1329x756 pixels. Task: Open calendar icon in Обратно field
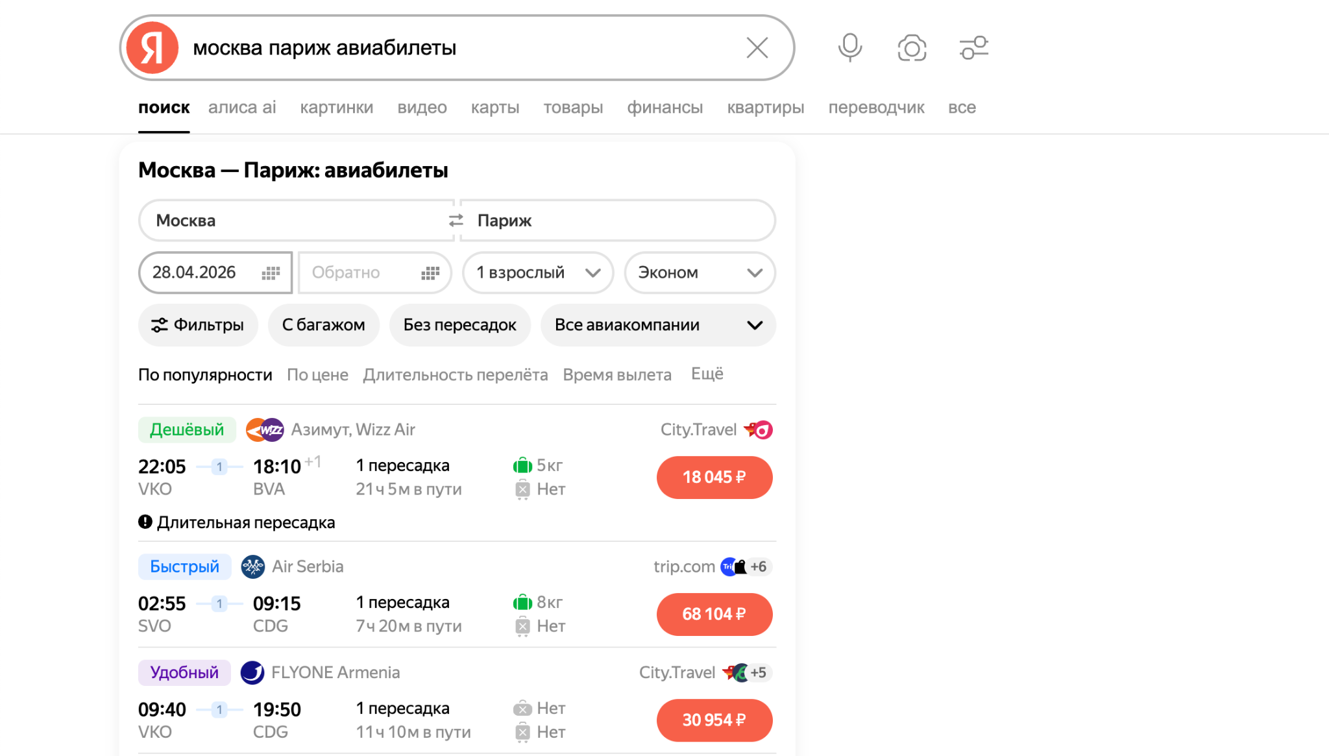click(430, 273)
